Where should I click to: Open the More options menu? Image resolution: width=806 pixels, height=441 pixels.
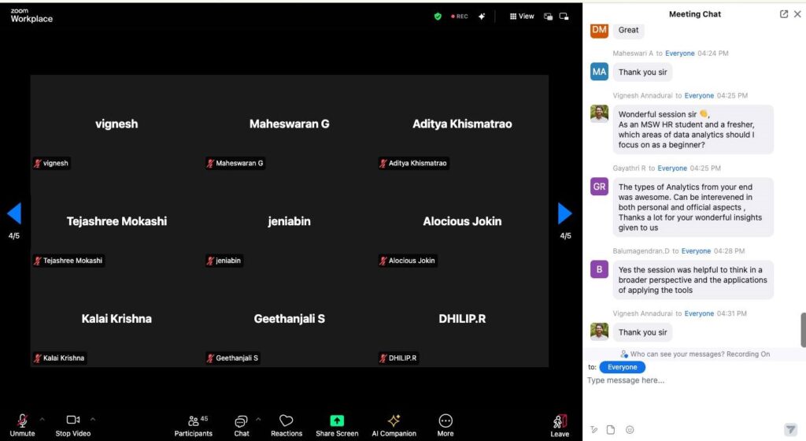(446, 425)
